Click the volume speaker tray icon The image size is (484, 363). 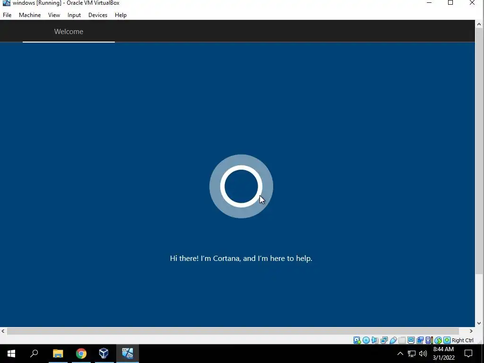(423, 354)
